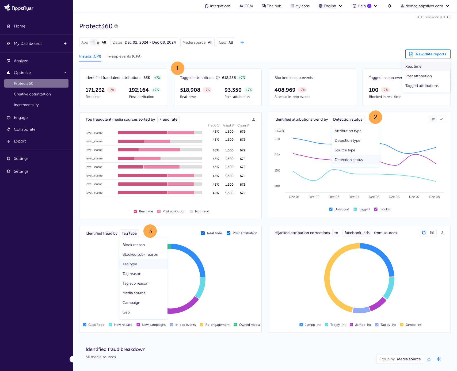Click the plus icon to add filter
Image resolution: width=457 pixels, height=371 pixels.
click(242, 42)
